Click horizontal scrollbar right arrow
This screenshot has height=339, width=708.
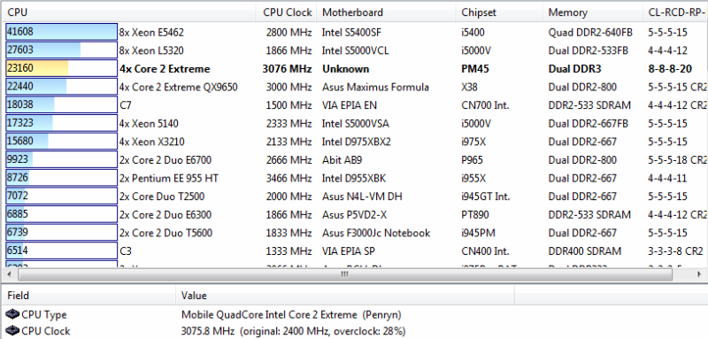[700, 274]
